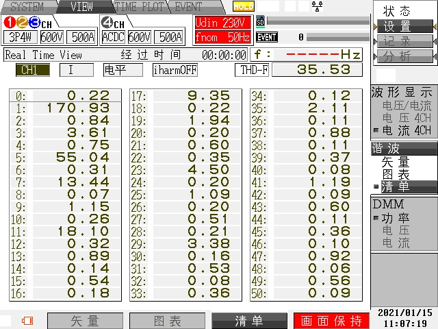Click the network connection icon

317,6
